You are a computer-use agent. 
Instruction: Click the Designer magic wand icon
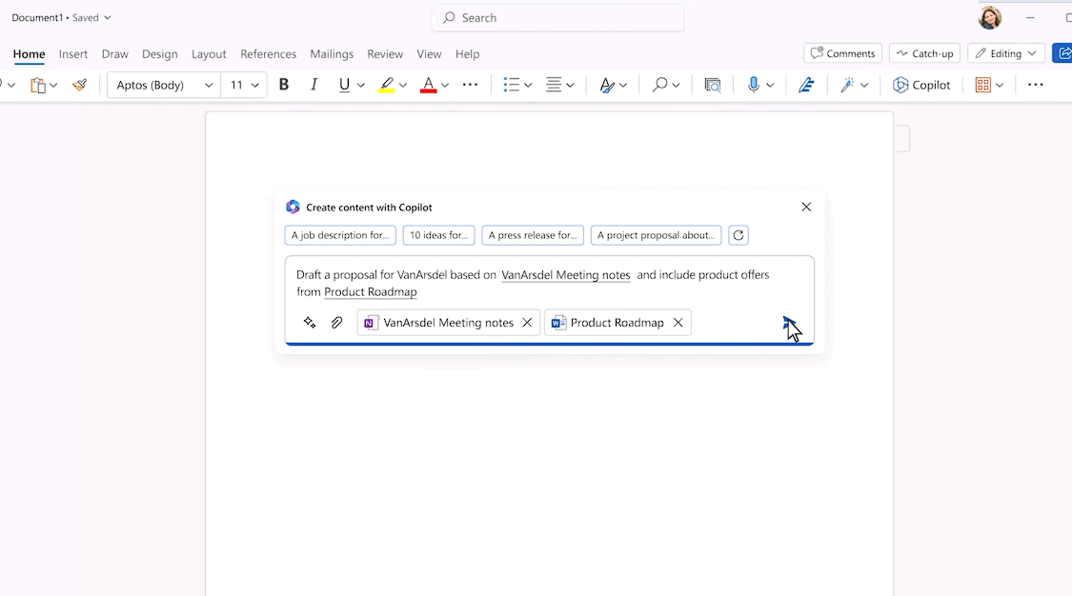pyautogui.click(x=848, y=85)
